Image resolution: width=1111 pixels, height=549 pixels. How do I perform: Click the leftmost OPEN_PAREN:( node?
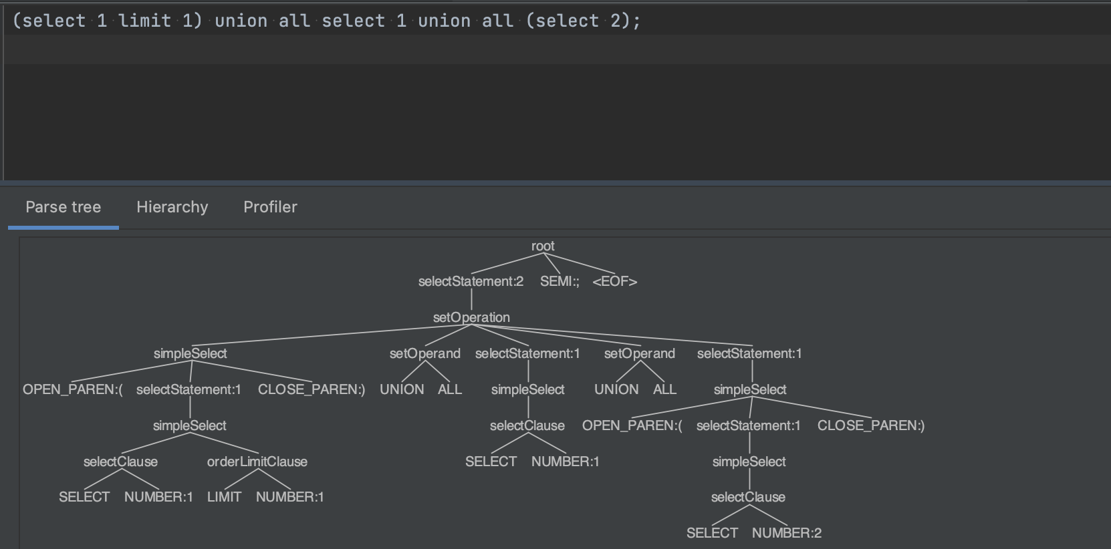(73, 389)
